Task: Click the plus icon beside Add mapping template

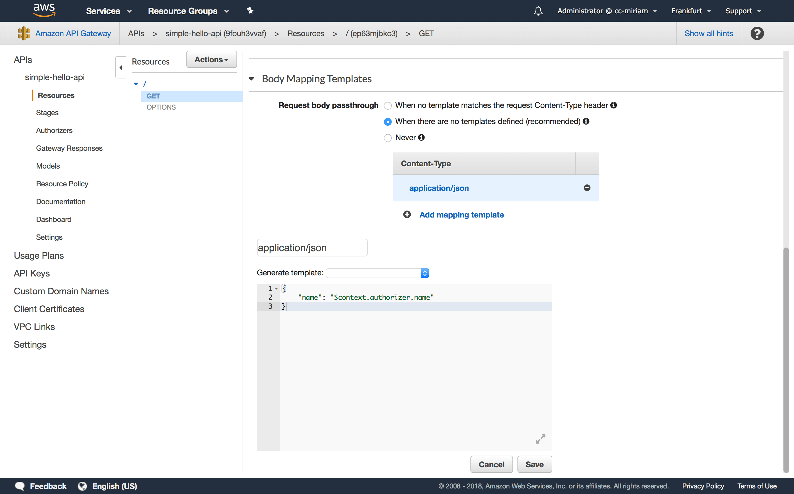Action: point(407,215)
